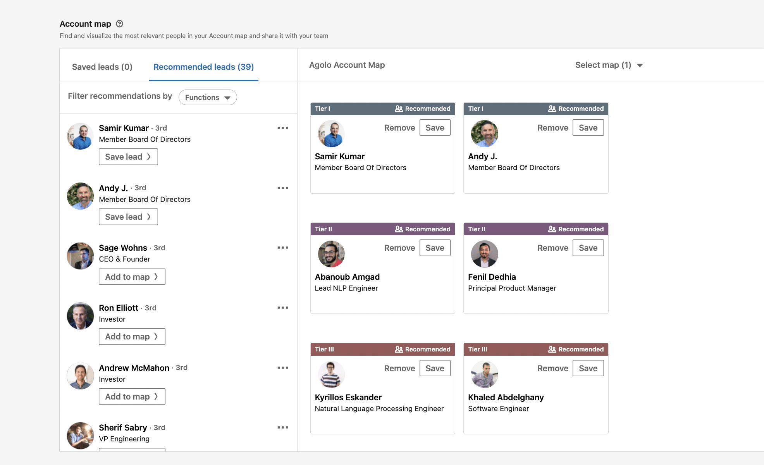Switch to the Recommended leads (39) tab
Screen dimensions: 764x465
pos(204,67)
